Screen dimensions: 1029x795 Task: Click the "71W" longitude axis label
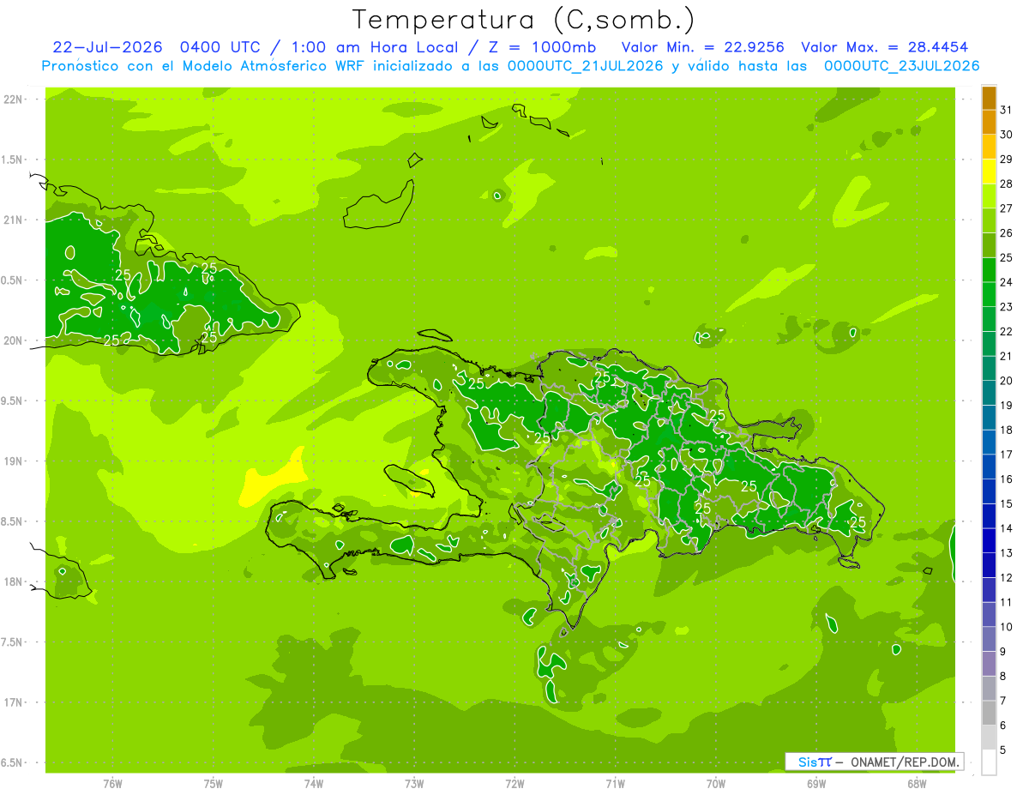[x=615, y=783]
